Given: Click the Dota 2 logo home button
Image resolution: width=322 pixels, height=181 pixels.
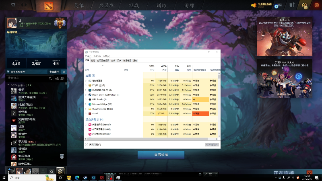Looking at the screenshot, I should click(x=49, y=6).
